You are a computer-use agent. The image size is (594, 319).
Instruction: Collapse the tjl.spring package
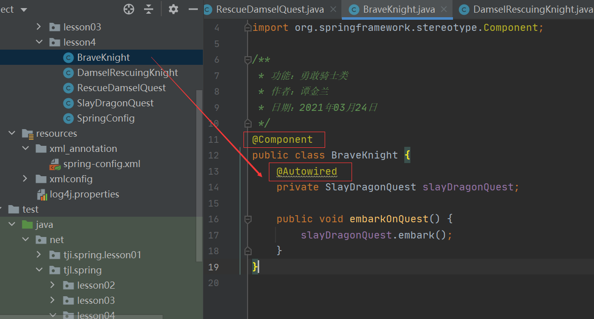coord(39,270)
